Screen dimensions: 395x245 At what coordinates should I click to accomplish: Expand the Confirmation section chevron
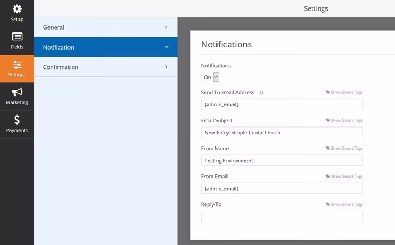166,67
